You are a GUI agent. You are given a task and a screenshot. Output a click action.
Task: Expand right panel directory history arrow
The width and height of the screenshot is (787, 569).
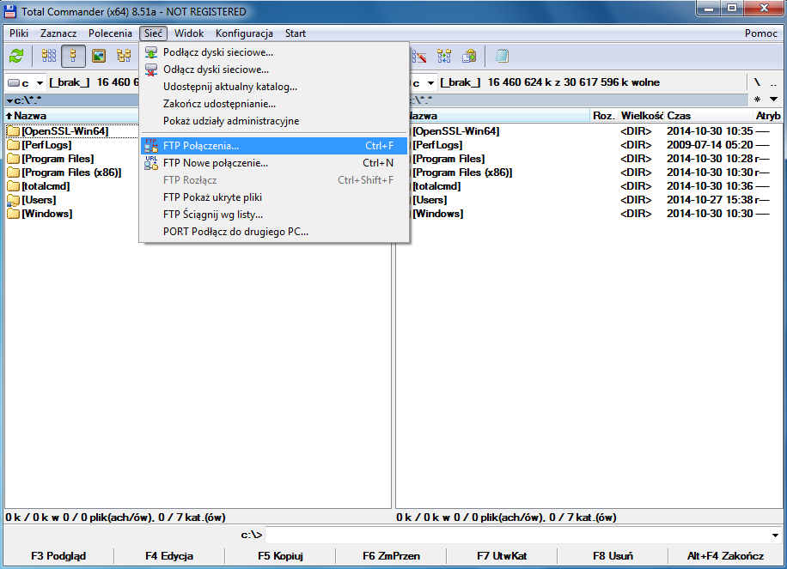pyautogui.click(x=773, y=100)
